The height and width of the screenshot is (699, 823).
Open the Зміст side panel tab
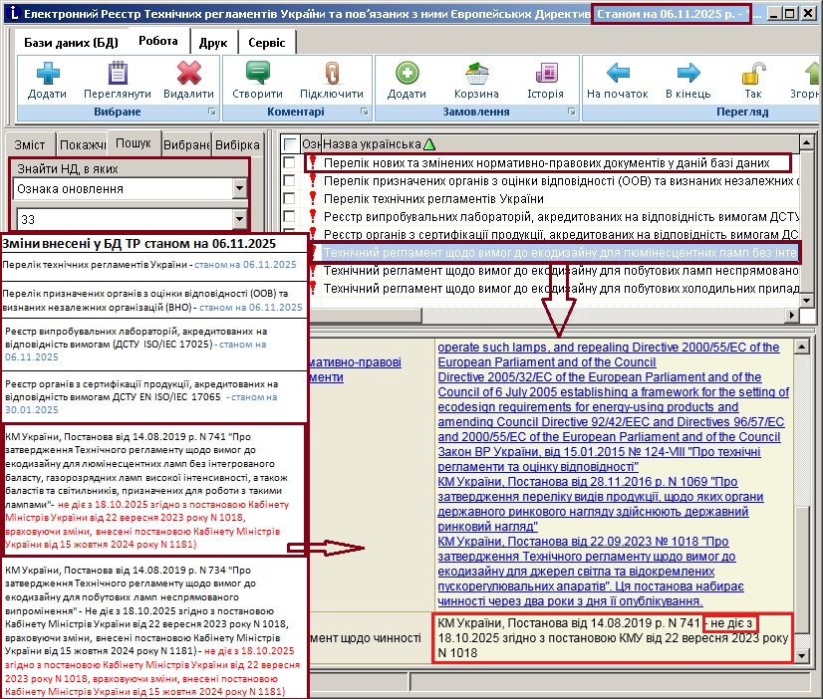[30, 144]
